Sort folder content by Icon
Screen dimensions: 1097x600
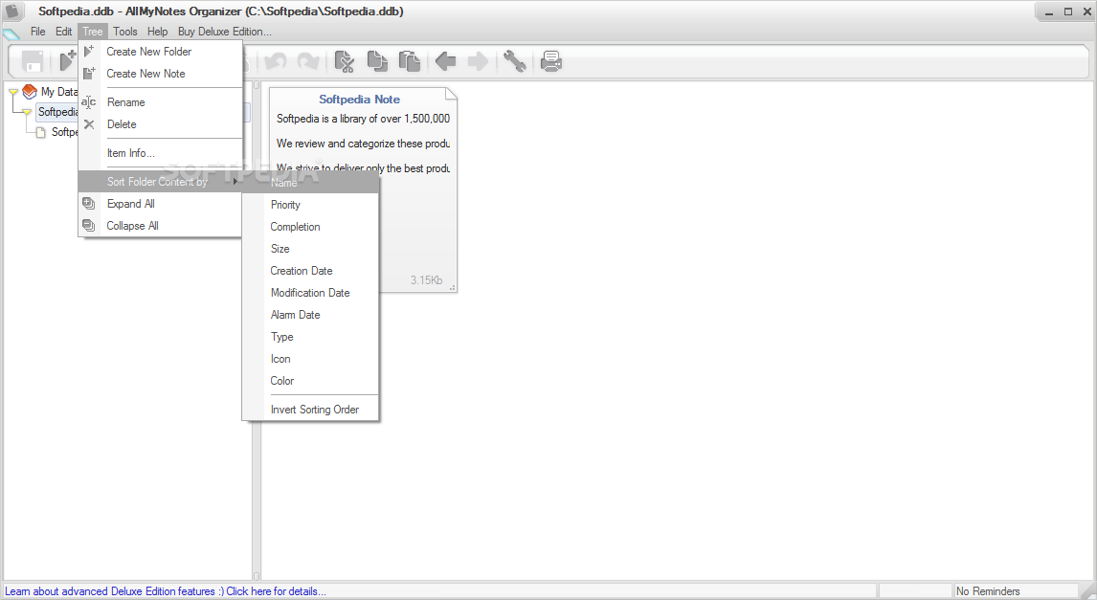[311, 359]
